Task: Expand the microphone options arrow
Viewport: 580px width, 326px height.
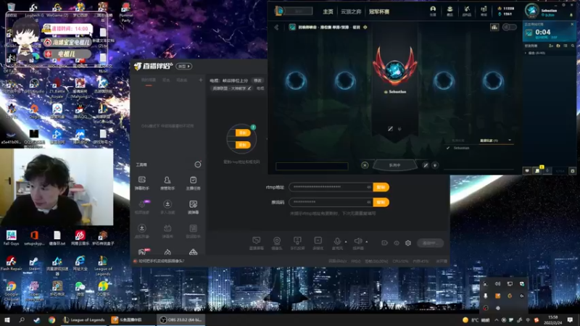Action: [346, 242]
